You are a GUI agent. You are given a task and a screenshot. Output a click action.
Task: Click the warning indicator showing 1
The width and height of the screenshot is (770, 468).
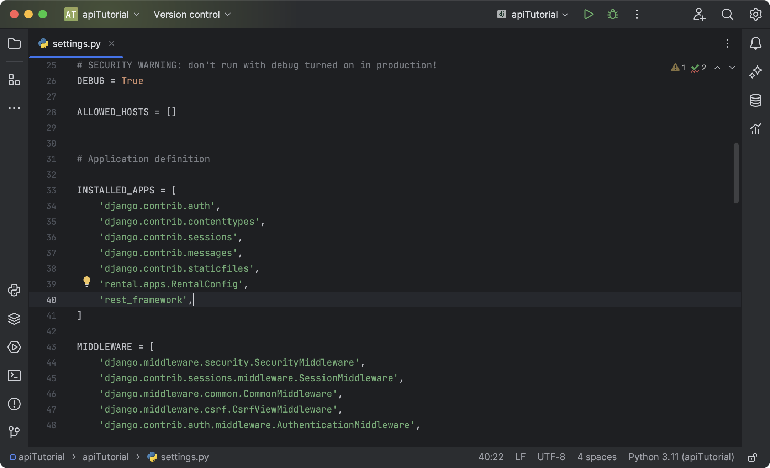(678, 68)
